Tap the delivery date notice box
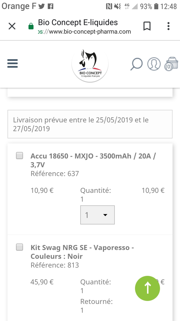 click(x=90, y=124)
